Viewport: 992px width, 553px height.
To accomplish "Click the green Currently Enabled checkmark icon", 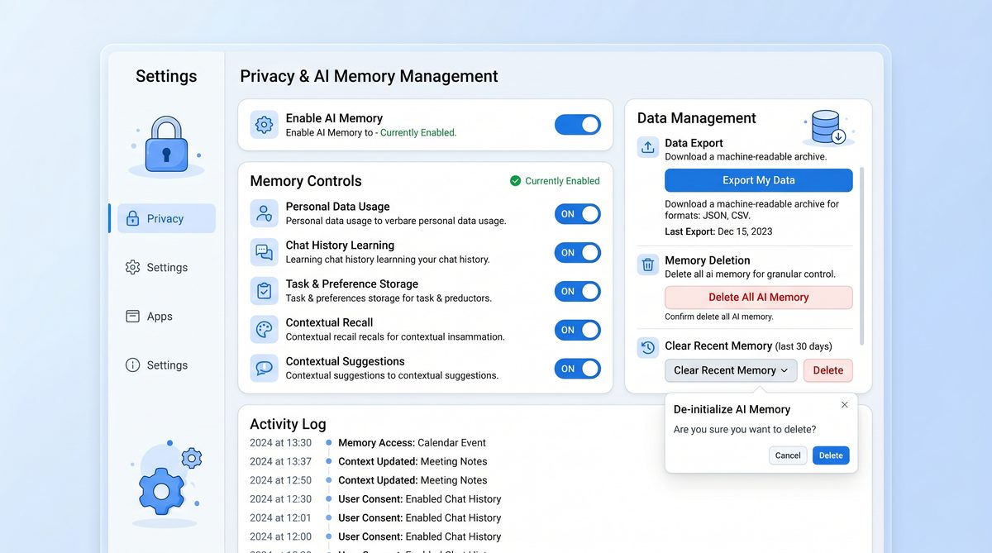I will (515, 181).
